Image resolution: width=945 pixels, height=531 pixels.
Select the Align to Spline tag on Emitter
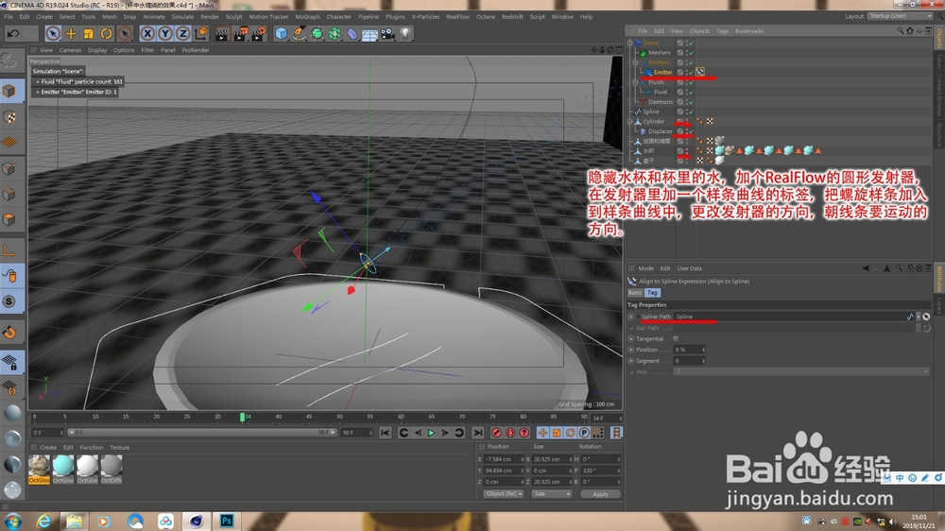[699, 73]
